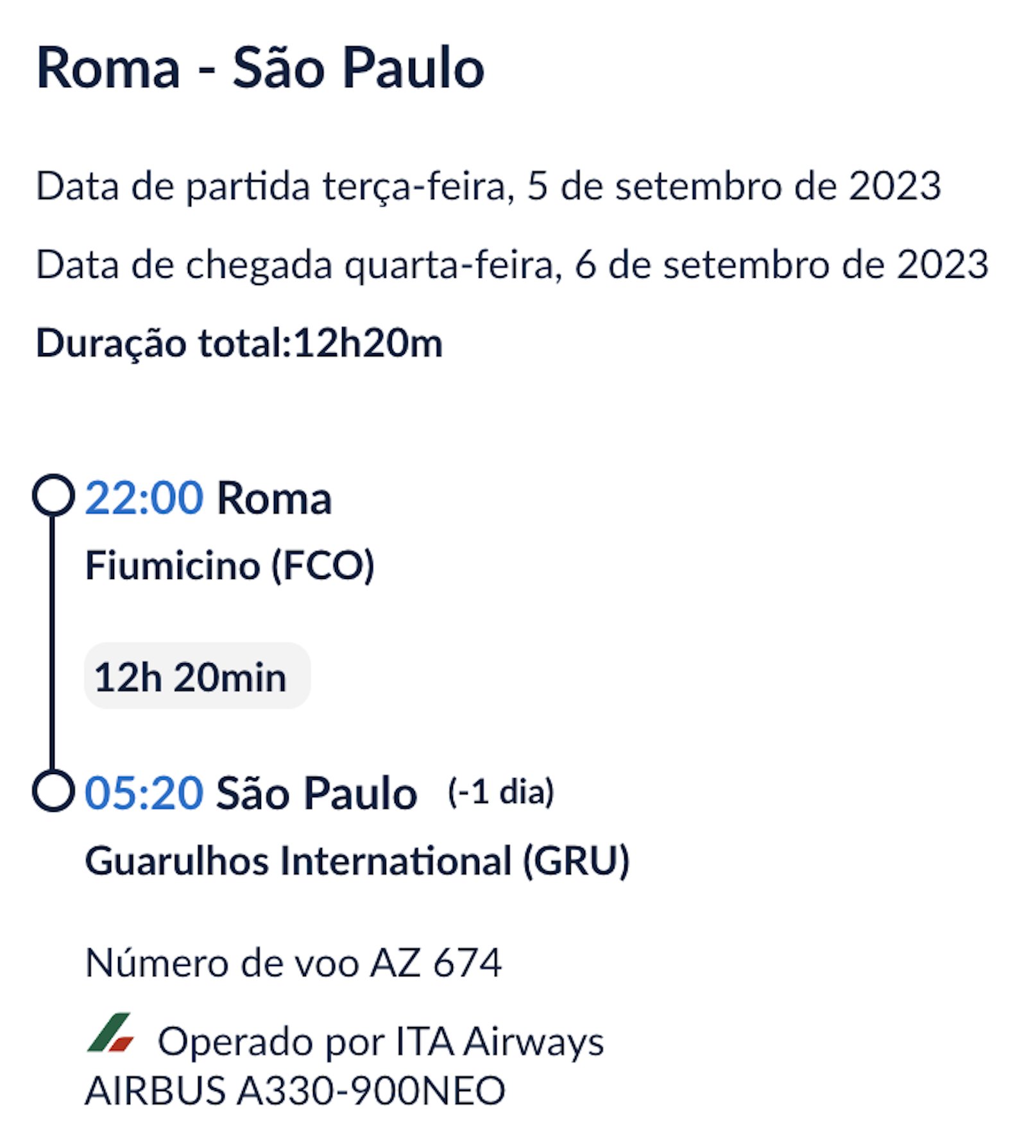1024x1131 pixels.
Task: Click the year 2023 in the departure date
Action: coord(895,186)
